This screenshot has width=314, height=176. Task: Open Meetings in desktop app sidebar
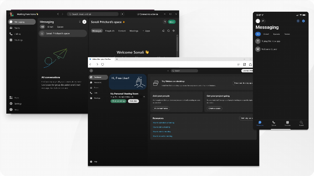(x=16, y=40)
